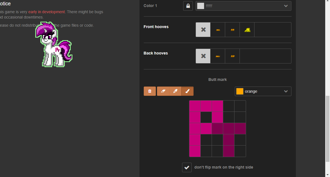The height and width of the screenshot is (177, 330).
Task: Choose the first back hooves style after X
Action: [x=218, y=56]
